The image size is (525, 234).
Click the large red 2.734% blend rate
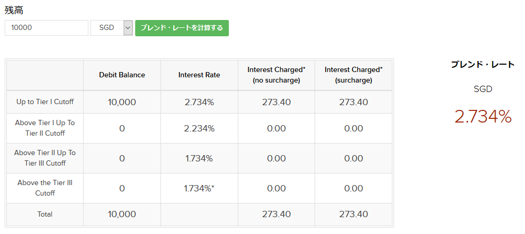483,117
